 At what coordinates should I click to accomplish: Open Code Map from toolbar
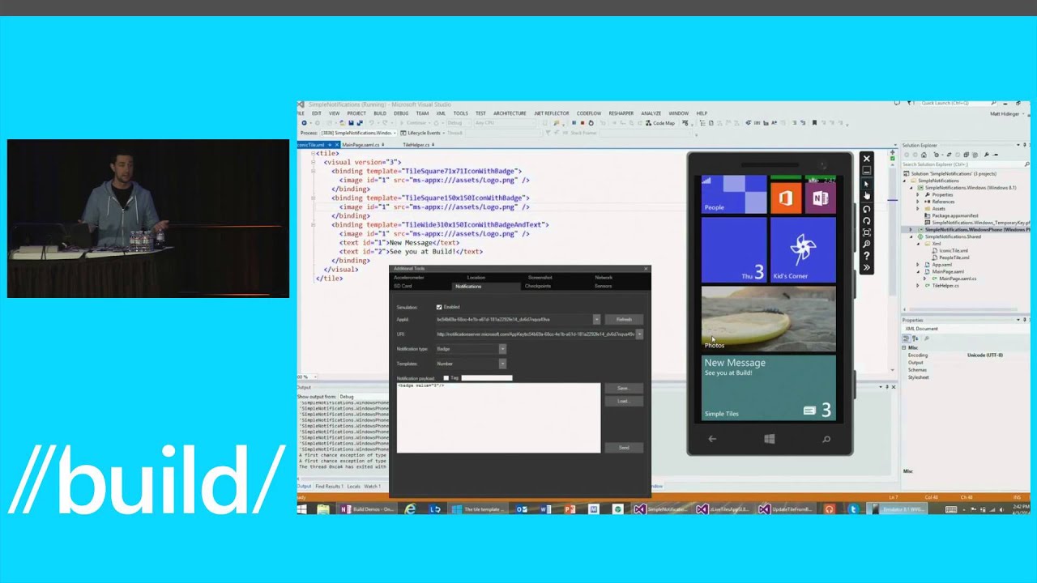660,123
